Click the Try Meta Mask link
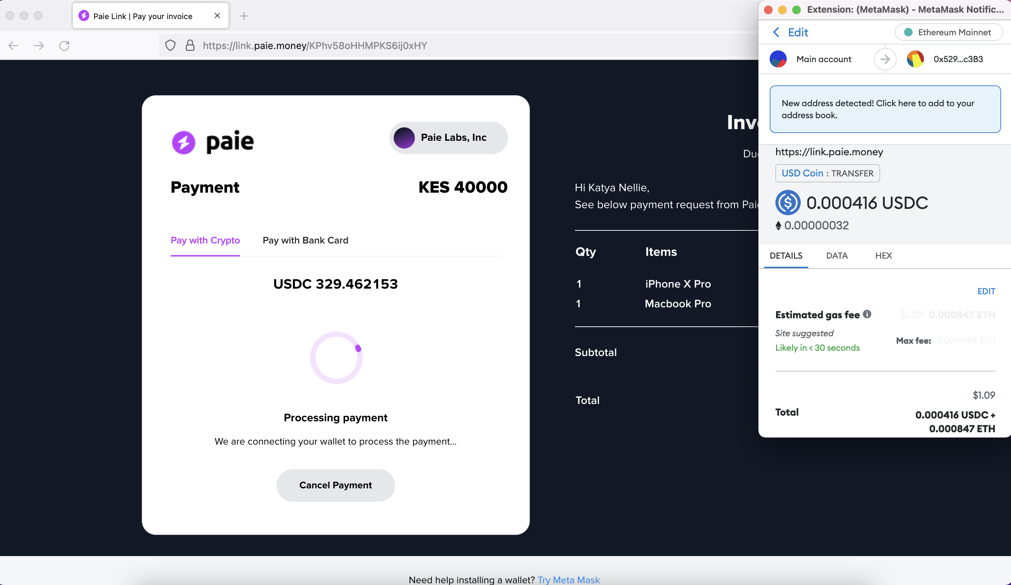 [x=569, y=579]
